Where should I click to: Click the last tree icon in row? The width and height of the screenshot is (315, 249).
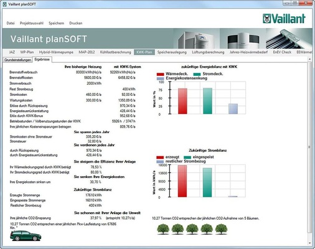[x=221, y=229]
